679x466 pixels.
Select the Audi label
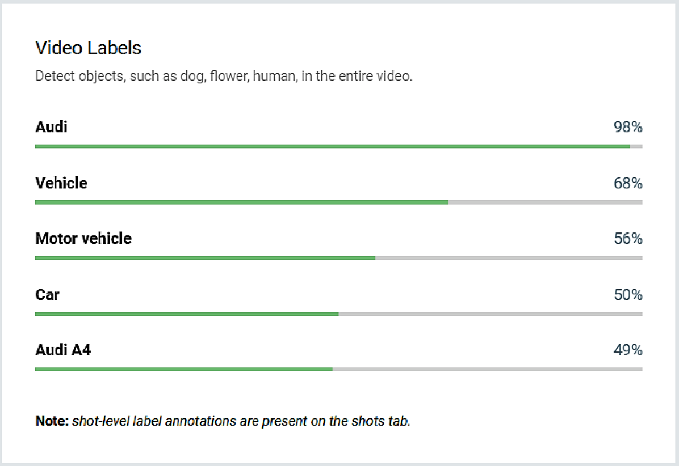(x=51, y=127)
